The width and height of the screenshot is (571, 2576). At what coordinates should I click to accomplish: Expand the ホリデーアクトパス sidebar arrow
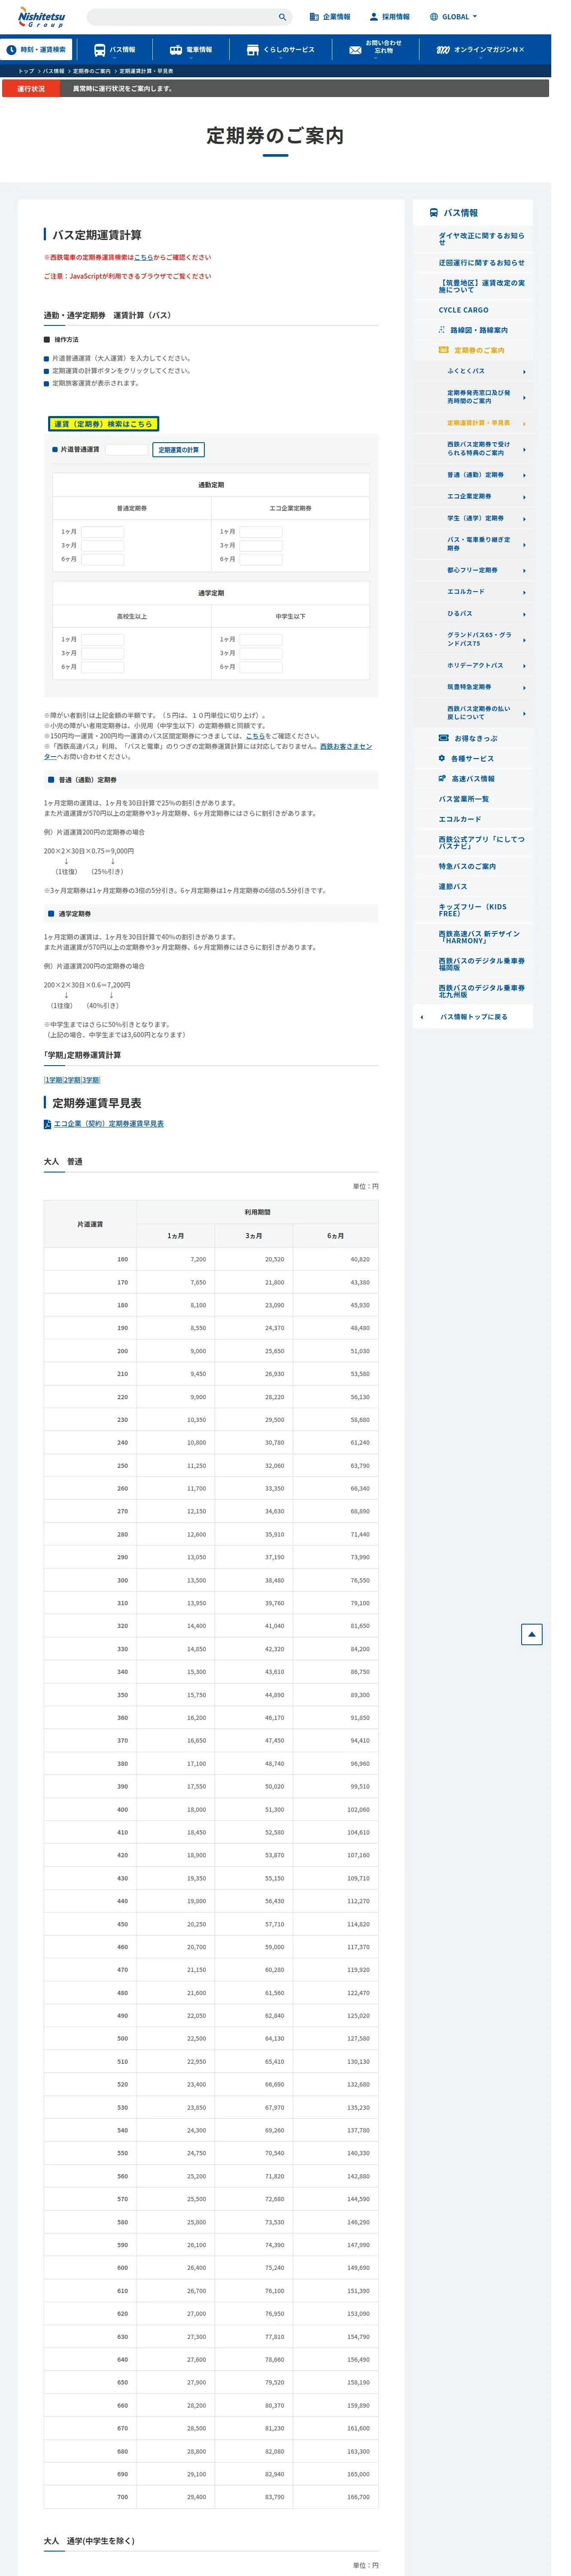pos(524,666)
